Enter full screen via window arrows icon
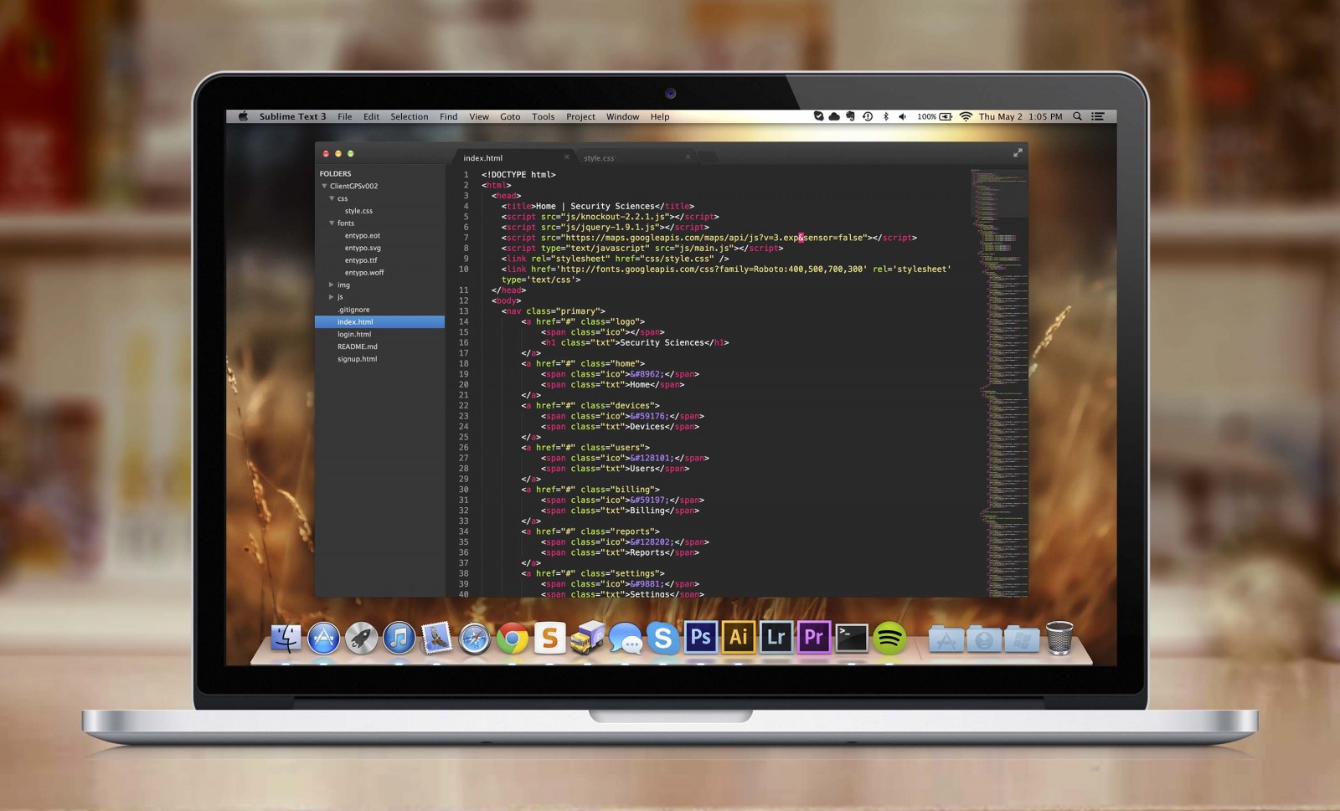This screenshot has width=1340, height=811. (x=1018, y=152)
